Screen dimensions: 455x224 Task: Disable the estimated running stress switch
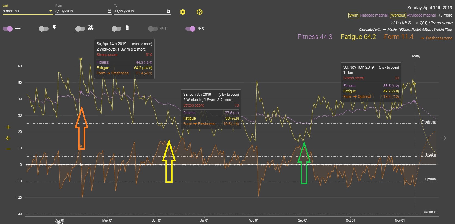(190, 29)
